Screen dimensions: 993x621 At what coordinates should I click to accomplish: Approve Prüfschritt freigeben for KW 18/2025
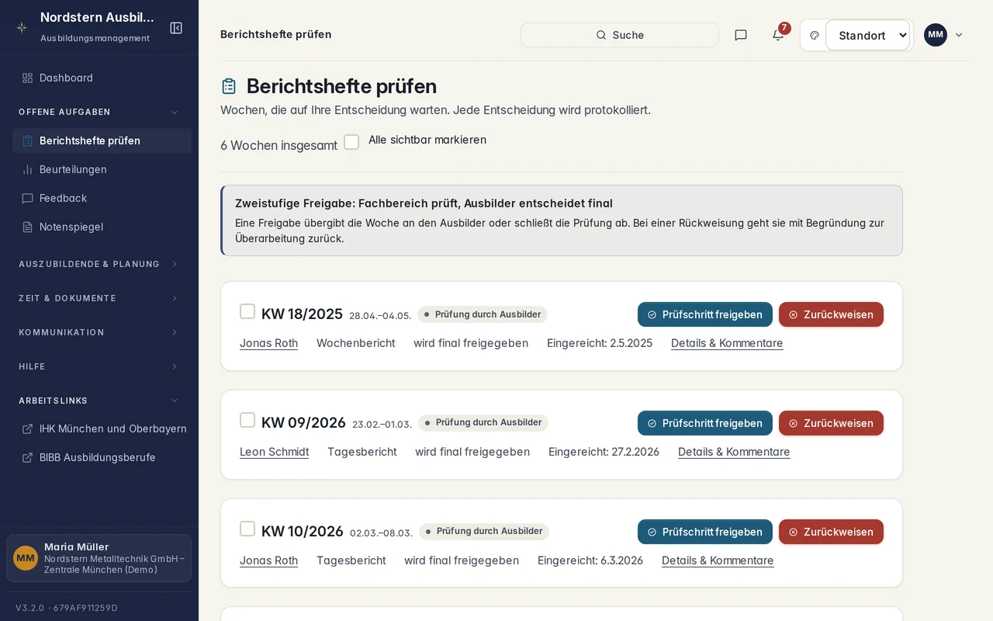coord(705,314)
